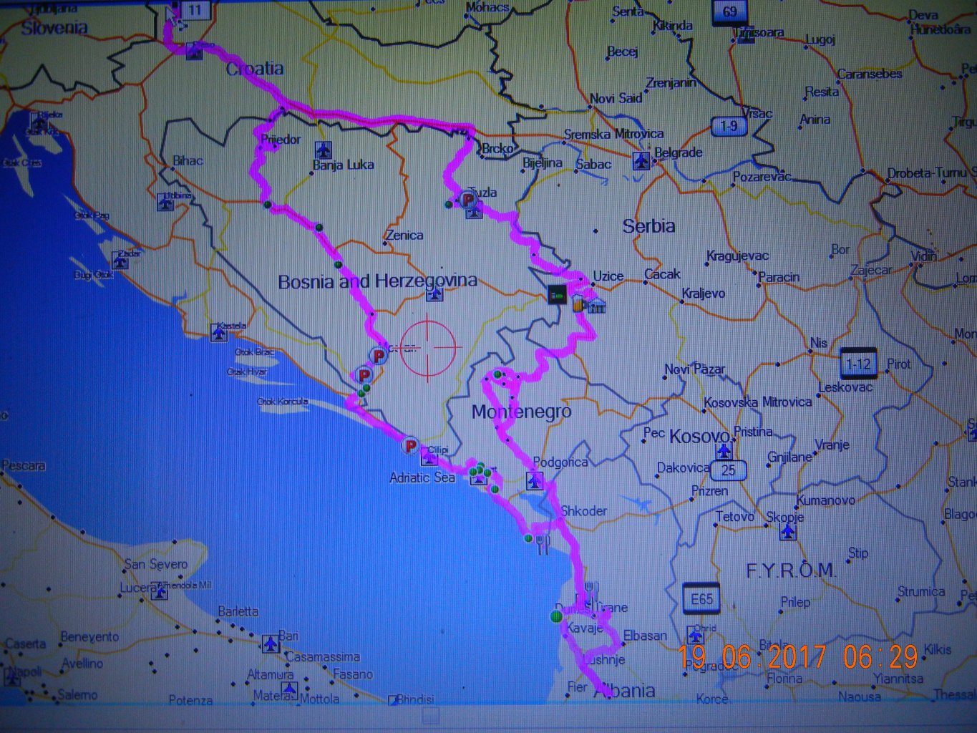
Task: Select the airport icon near Timisoara
Action: [746, 35]
